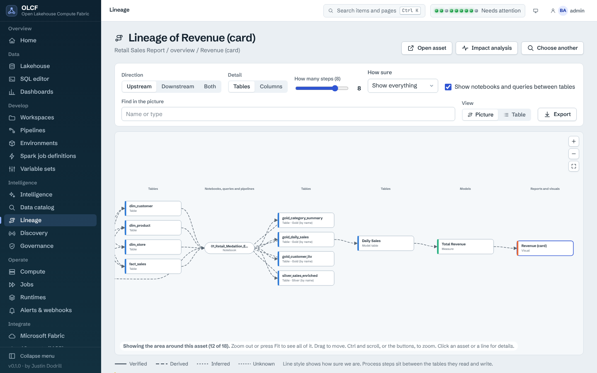Zoom in the lineage picture
This screenshot has width=597, height=373.
coord(574,141)
